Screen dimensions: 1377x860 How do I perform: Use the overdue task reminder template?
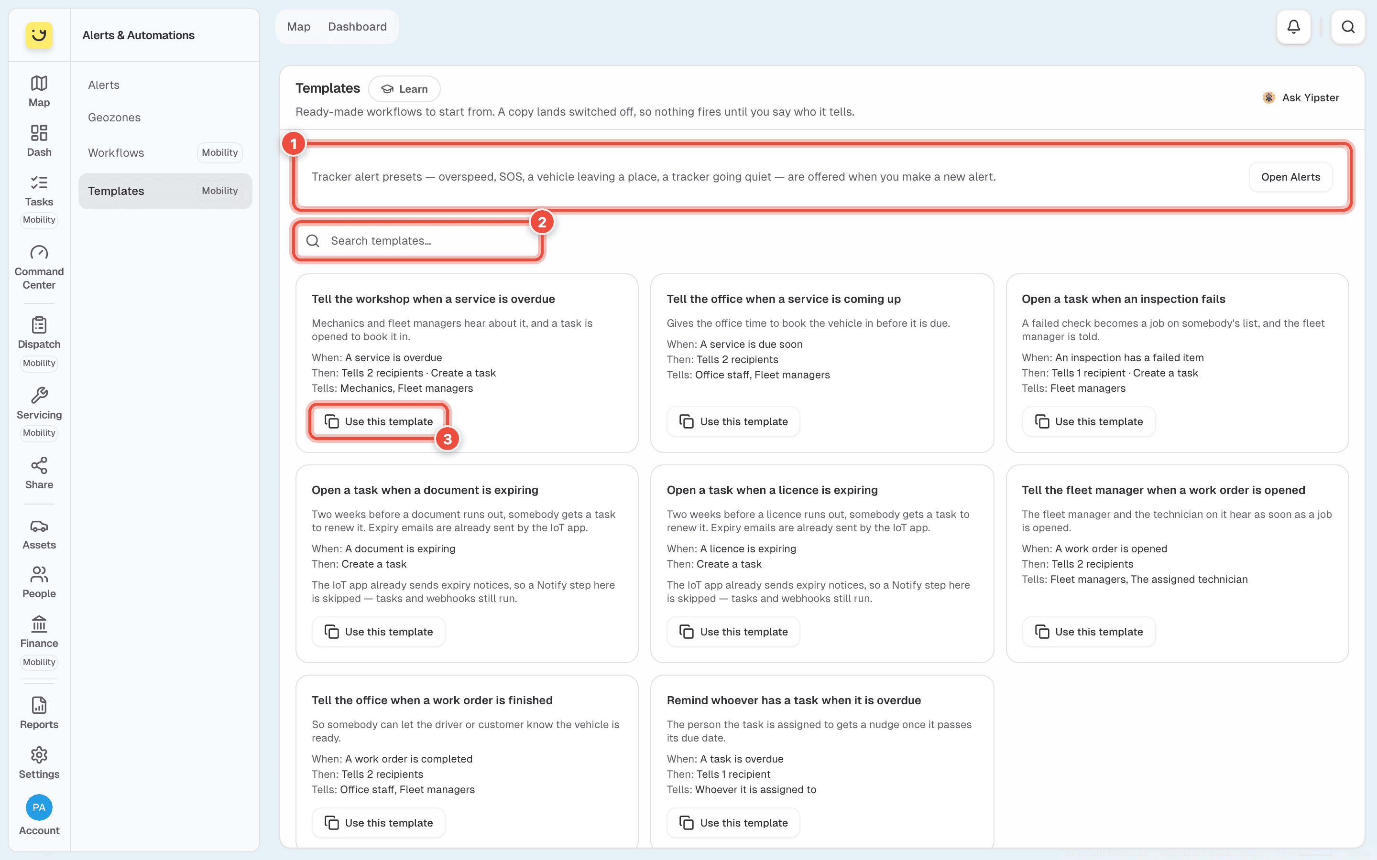point(733,822)
